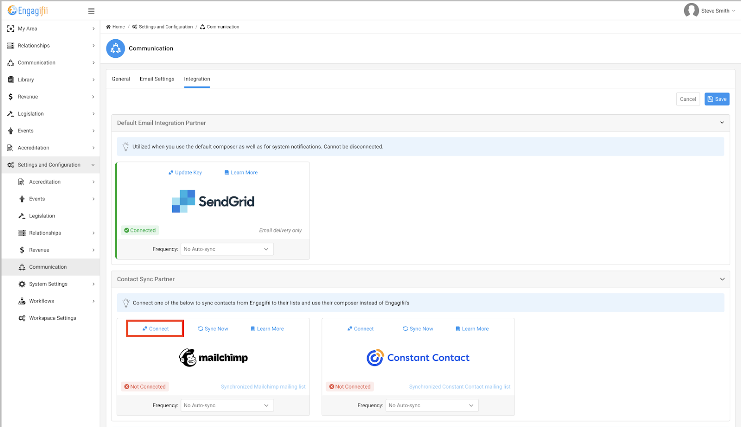Click the top Revenue dollar icon
This screenshot has width=741, height=427.
pyautogui.click(x=11, y=97)
